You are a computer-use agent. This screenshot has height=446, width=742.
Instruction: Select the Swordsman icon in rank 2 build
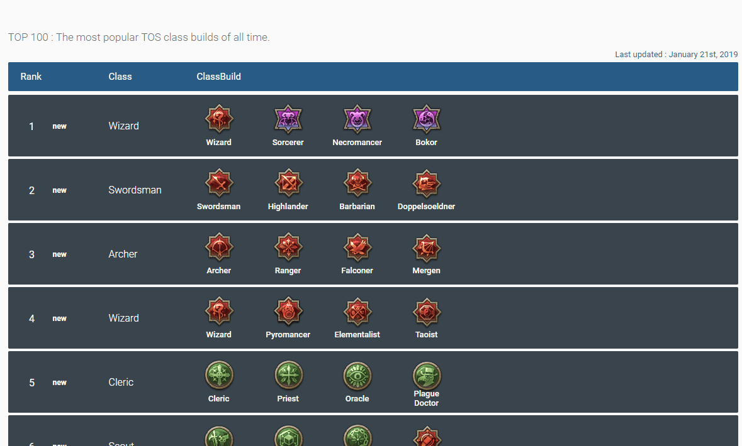point(218,183)
